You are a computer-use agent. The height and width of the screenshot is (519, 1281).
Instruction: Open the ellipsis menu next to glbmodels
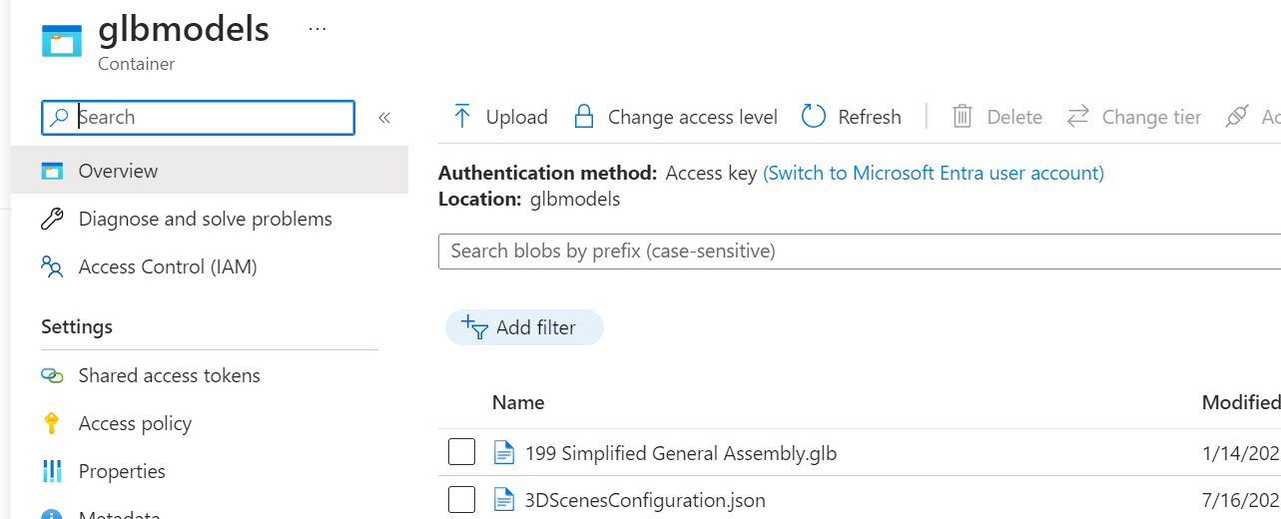coord(318,29)
